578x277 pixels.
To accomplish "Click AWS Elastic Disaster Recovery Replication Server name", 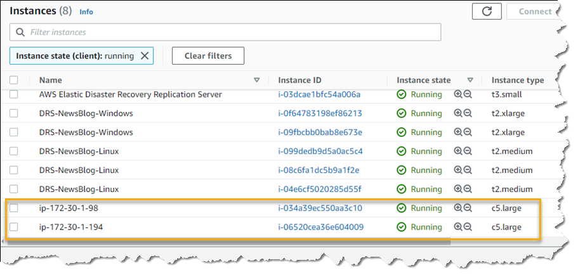I will 131,94.
